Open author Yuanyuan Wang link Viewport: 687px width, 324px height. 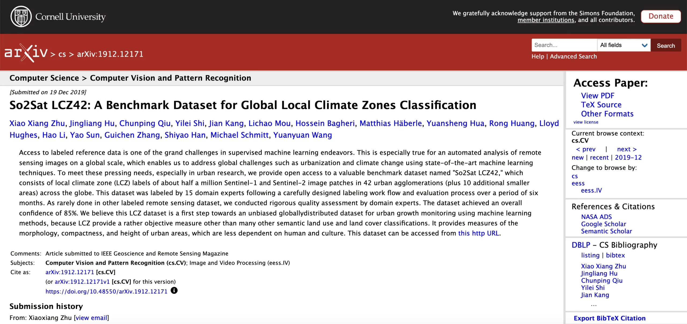tap(302, 135)
